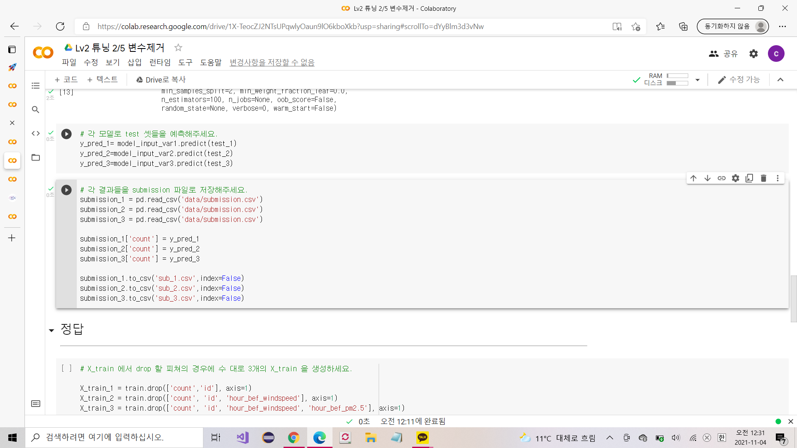
Task: Open the 파일 menu
Action: 69,63
